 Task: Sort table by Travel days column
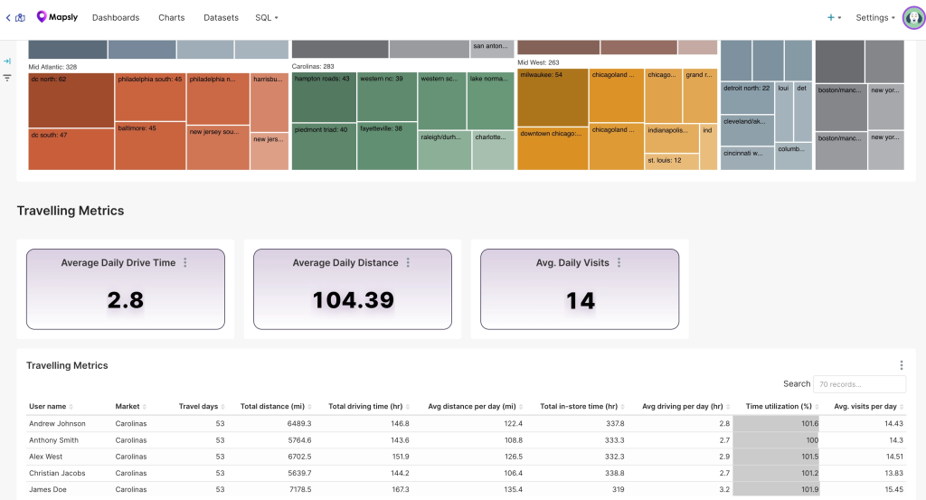tap(201, 407)
